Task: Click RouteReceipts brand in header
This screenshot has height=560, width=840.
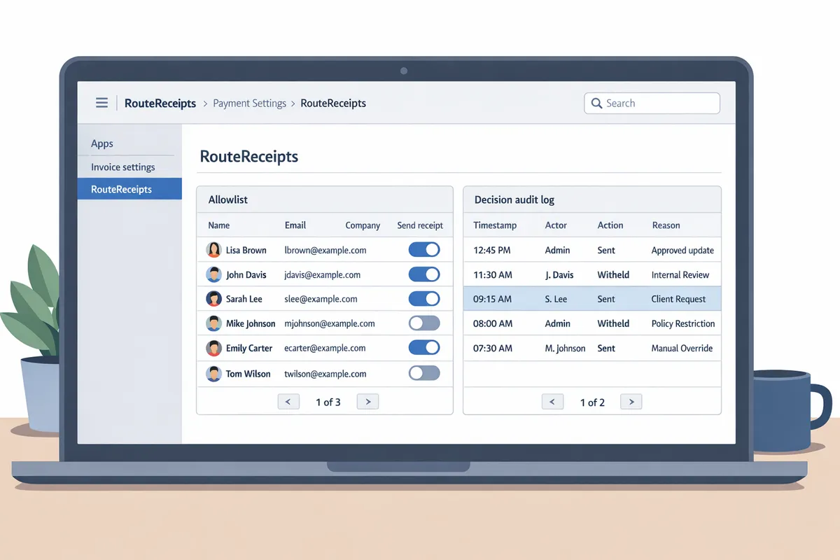Action: 160,103
